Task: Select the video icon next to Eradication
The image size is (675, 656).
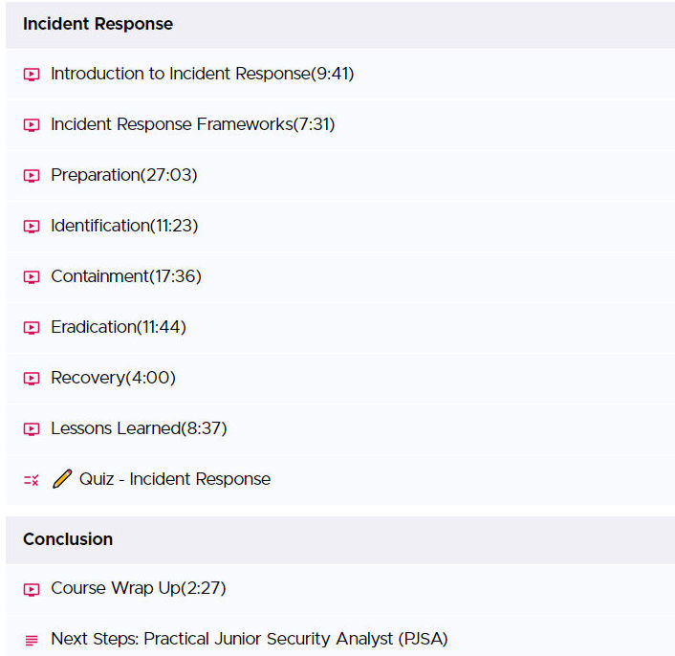Action: 32,328
